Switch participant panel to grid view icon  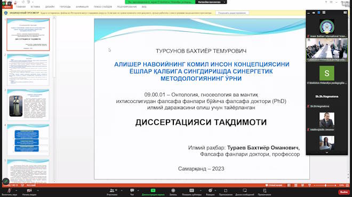(324, 13)
